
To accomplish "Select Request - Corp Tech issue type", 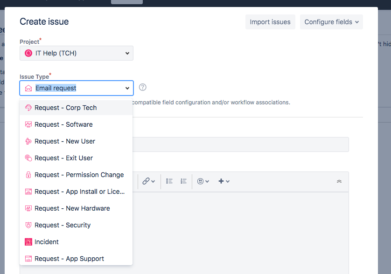I will coord(76,108).
